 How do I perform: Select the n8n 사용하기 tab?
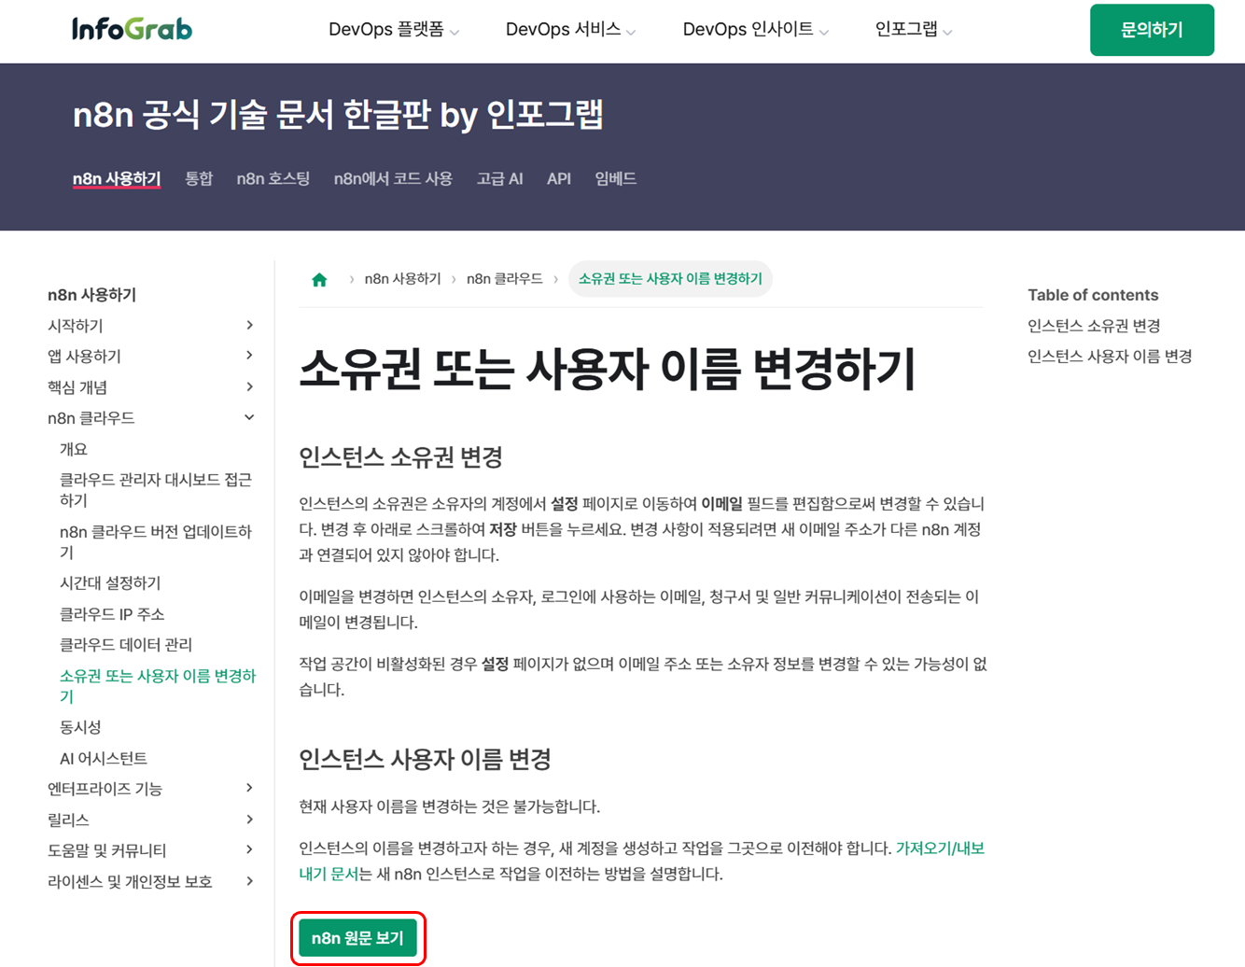(117, 178)
